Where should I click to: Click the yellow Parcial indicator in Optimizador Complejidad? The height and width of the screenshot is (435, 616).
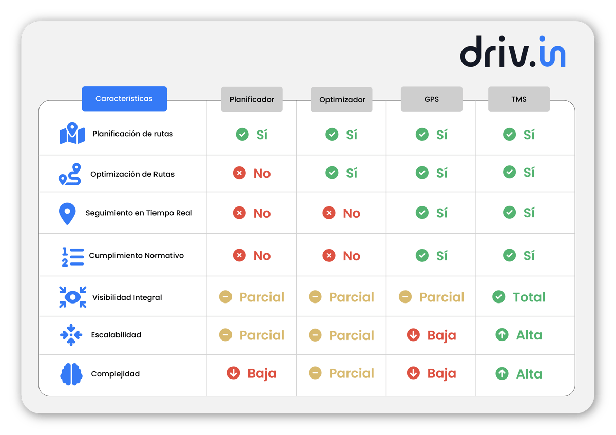(341, 373)
